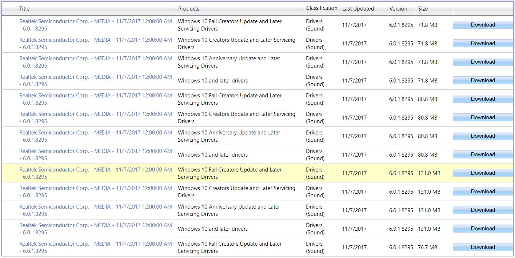The image size is (515, 258).
Task: Select '71.8 MB' size in Anniversary Update row
Action: point(428,62)
